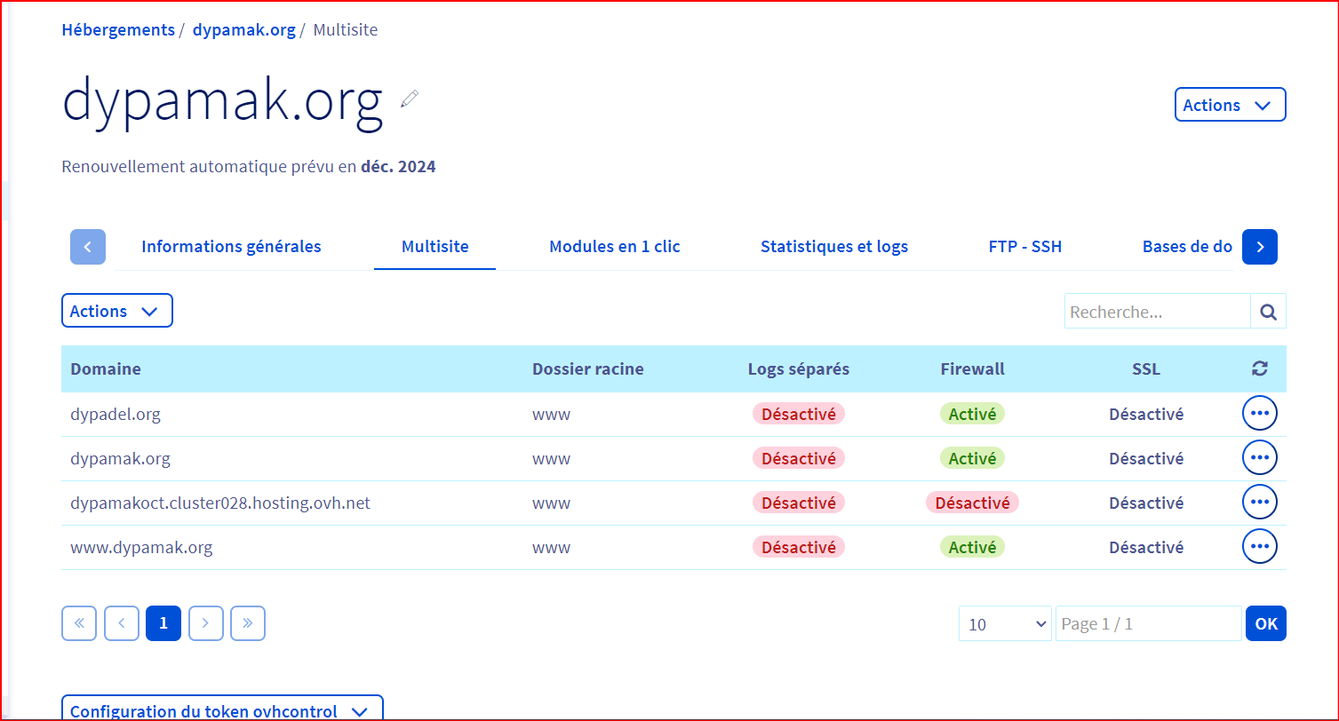Click into the Recherche search field

[x=1156, y=312]
